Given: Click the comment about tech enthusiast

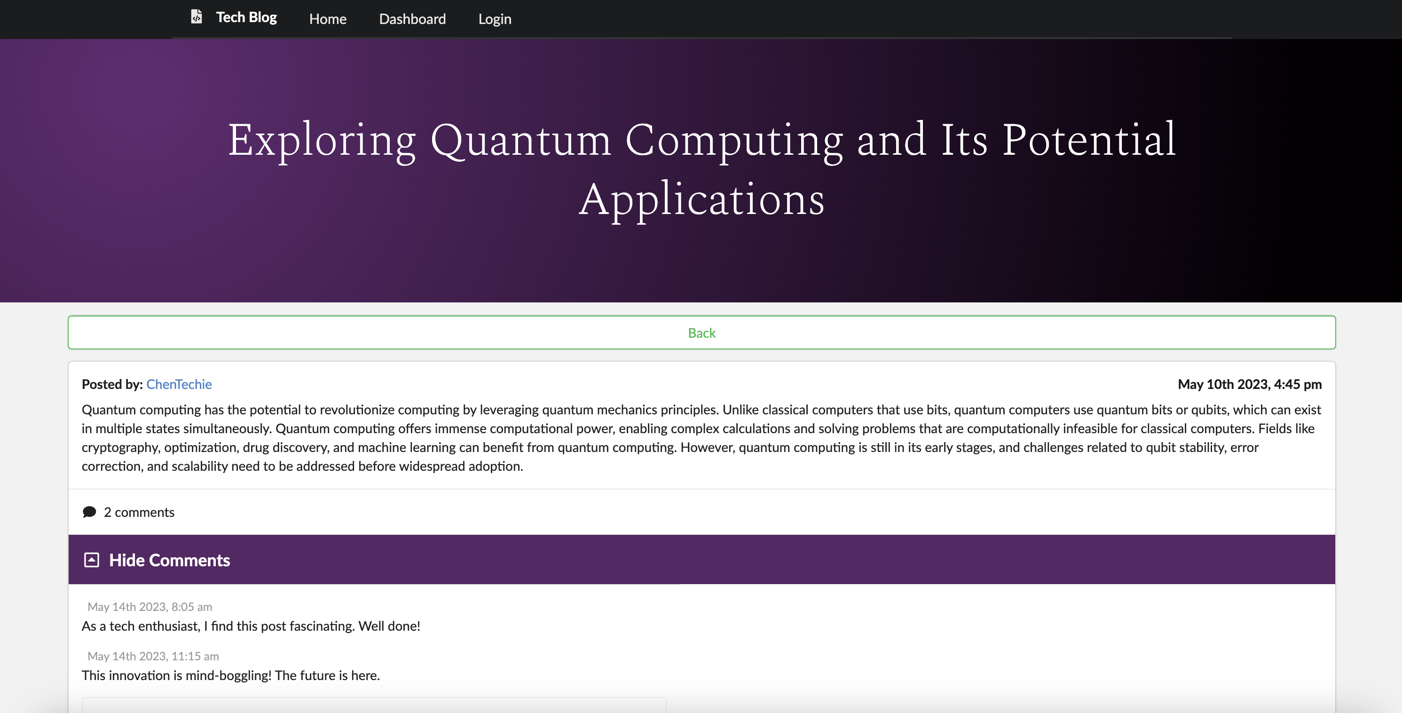Looking at the screenshot, I should click(251, 626).
